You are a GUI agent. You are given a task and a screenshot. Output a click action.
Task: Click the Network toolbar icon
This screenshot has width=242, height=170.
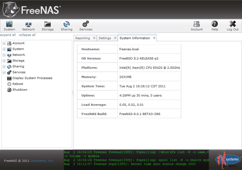[x=28, y=26]
